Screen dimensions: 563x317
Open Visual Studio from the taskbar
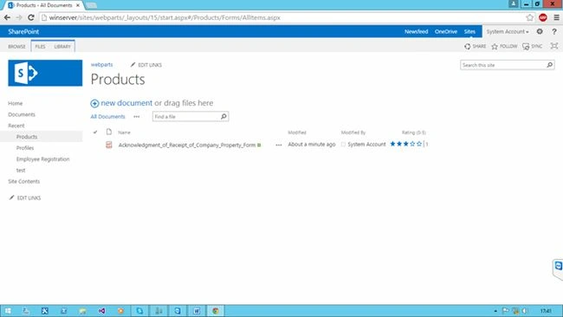pyautogui.click(x=101, y=311)
